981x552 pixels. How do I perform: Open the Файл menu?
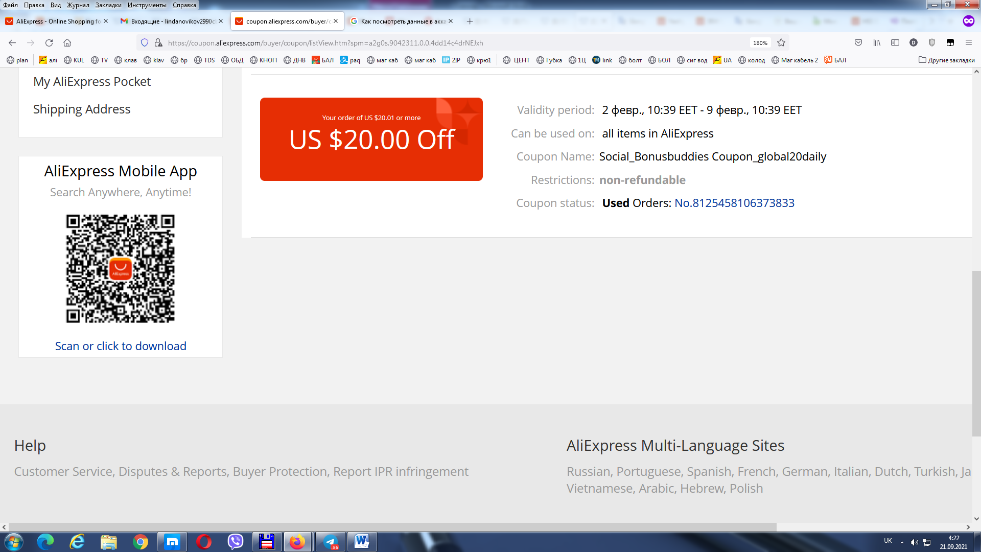coord(10,5)
